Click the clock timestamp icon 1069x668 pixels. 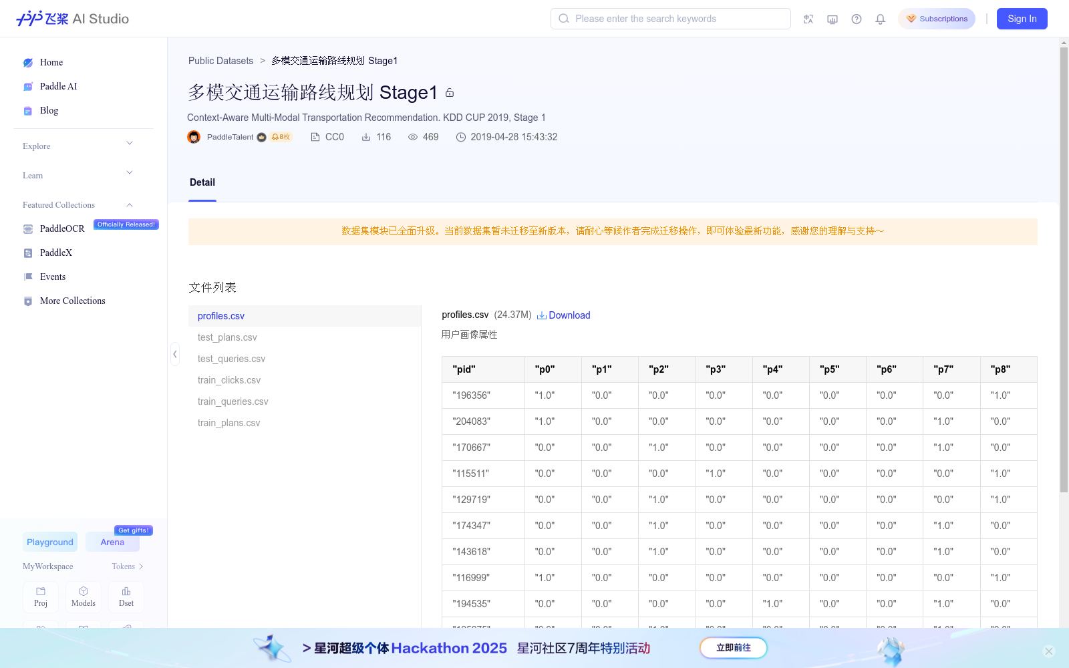461,137
